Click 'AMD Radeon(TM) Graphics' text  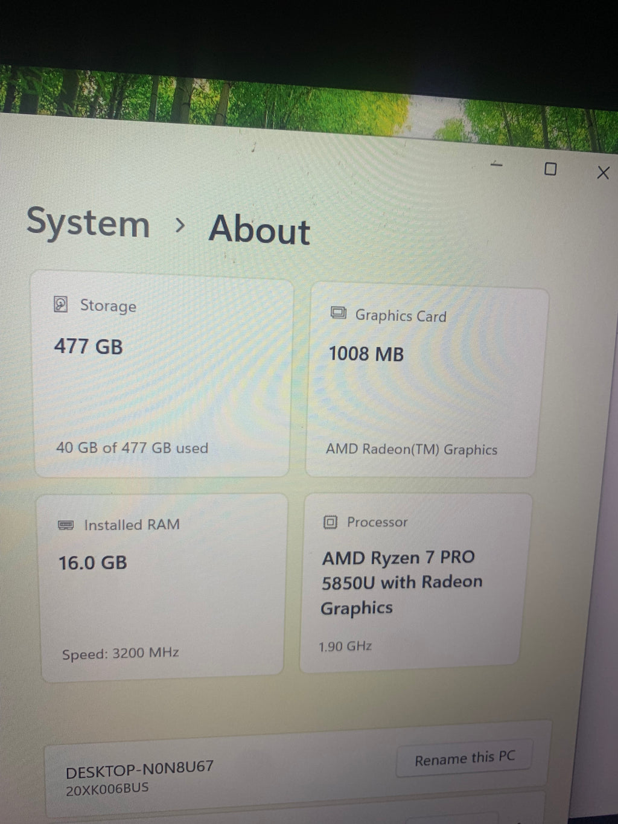click(412, 450)
